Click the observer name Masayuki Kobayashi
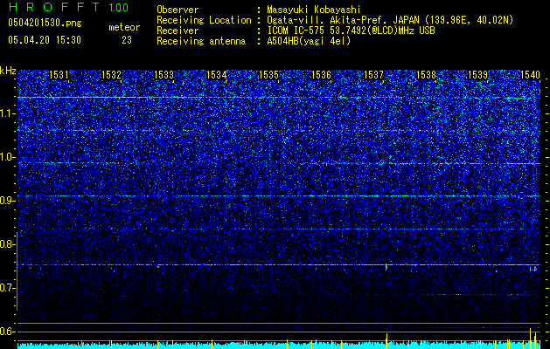Viewport: 550px width, 349px height. pos(314,10)
